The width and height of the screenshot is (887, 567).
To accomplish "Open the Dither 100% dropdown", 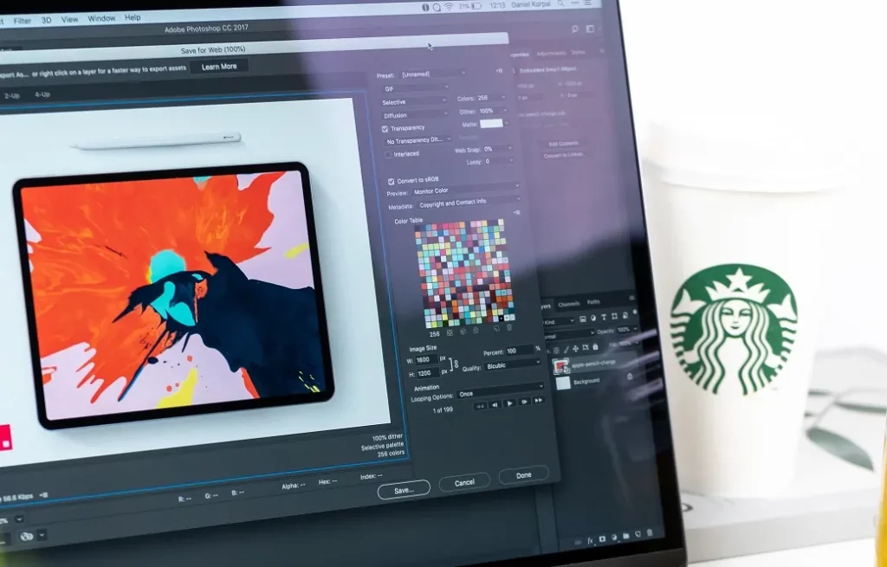I will tap(493, 111).
